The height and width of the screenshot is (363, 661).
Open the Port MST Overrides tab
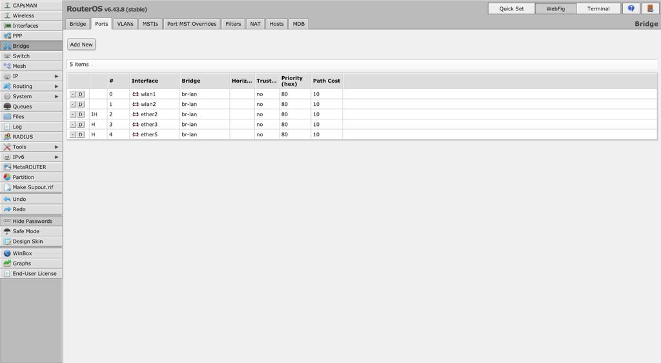(x=192, y=24)
